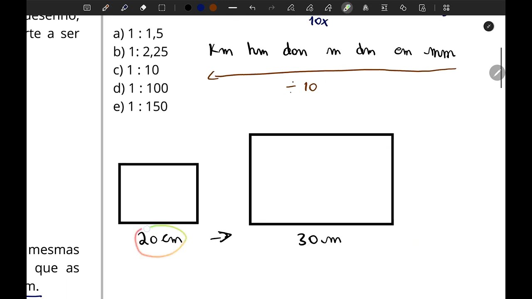Select the eraser tool
Image resolution: width=532 pixels, height=299 pixels.
click(143, 8)
